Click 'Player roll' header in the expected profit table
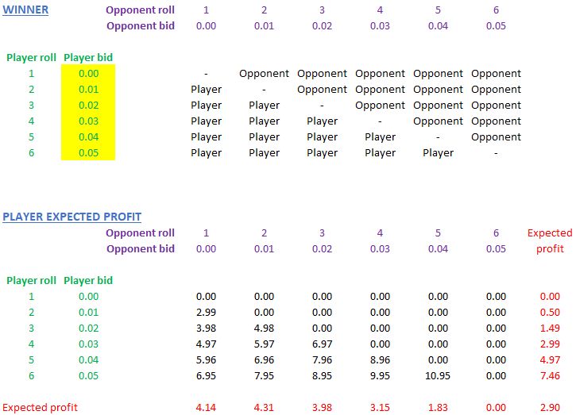 click(31, 281)
